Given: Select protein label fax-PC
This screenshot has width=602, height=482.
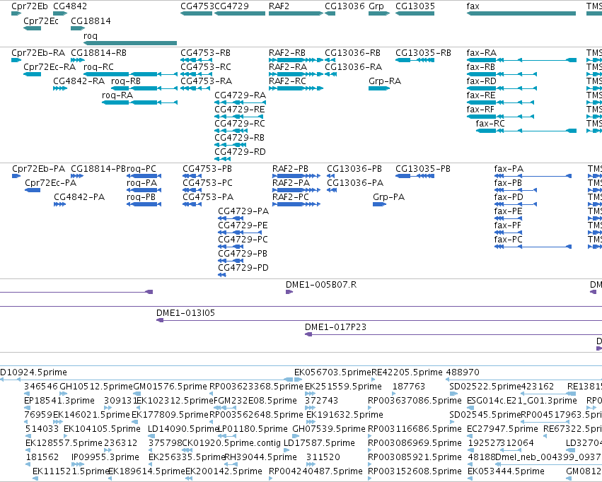Looking at the screenshot, I should [x=509, y=240].
